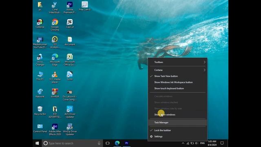This screenshot has width=261, height=147.
Task: Select VLC media player desktop shortcut
Action: click(55, 77)
